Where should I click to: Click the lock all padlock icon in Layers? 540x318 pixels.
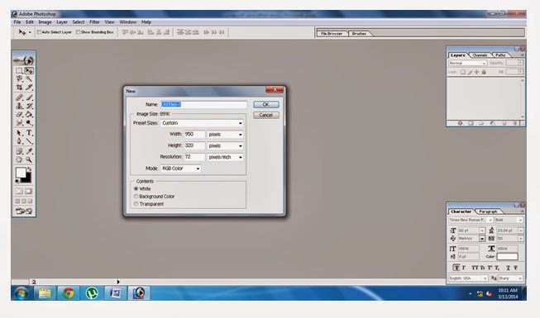point(484,72)
